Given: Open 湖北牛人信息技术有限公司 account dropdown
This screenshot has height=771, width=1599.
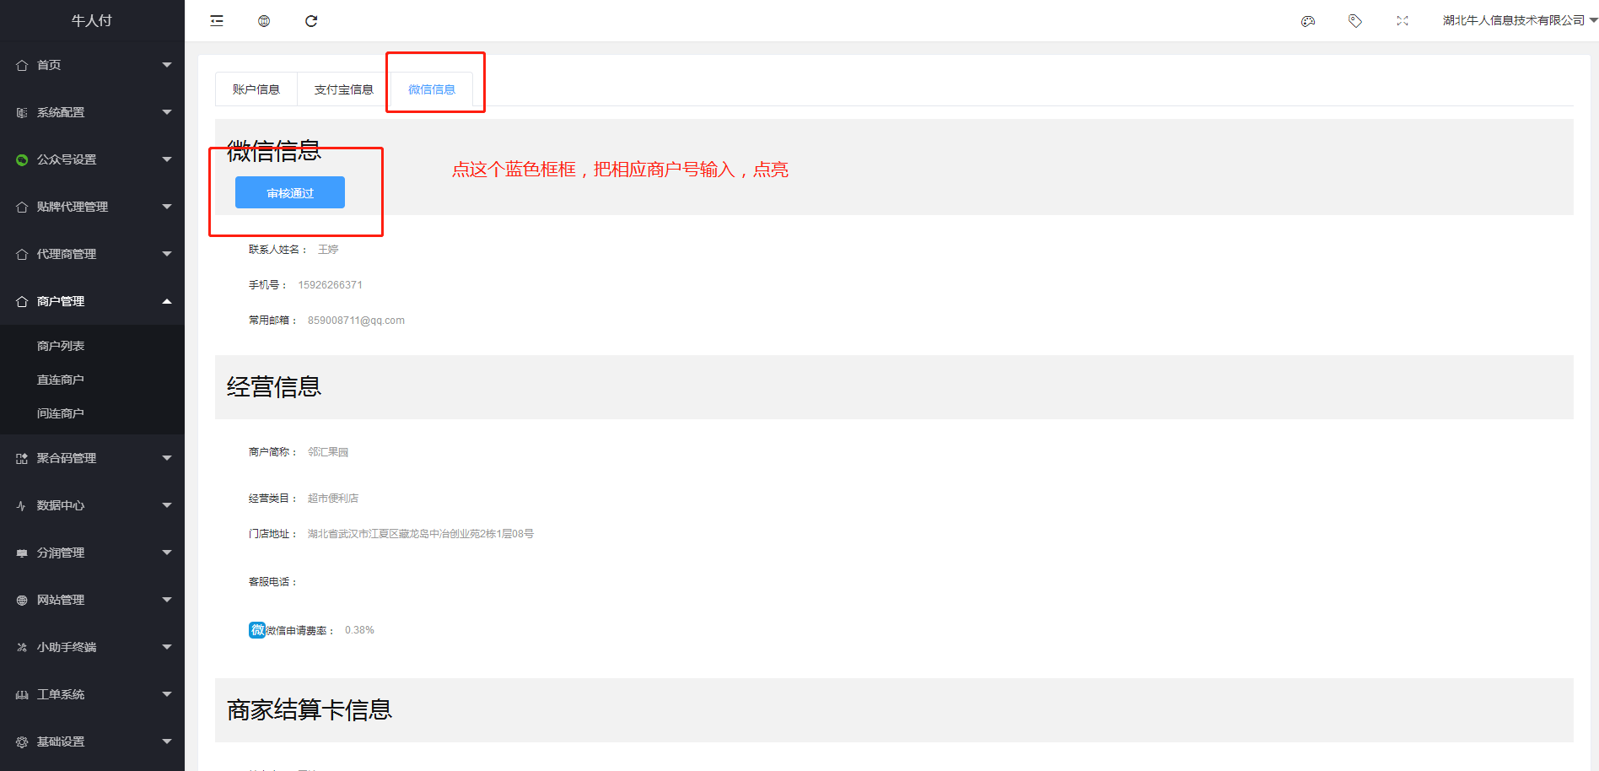Looking at the screenshot, I should pyautogui.click(x=1520, y=21).
